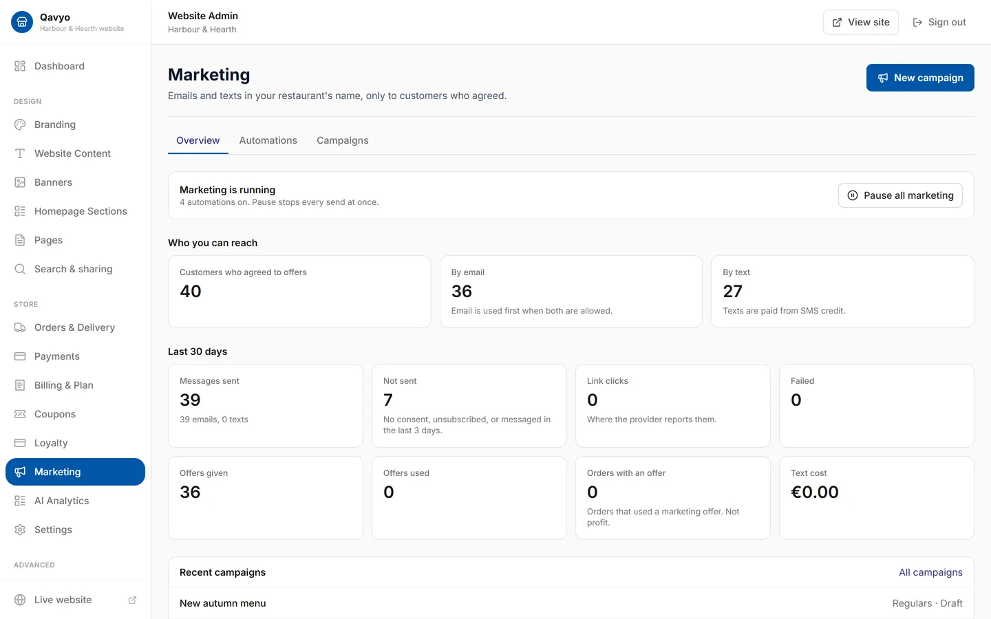Click the Website Content text icon

pos(20,153)
